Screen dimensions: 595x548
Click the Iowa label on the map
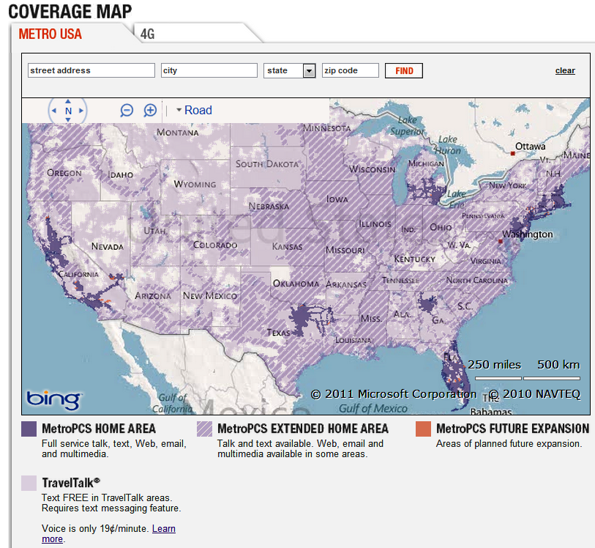pos(337,199)
